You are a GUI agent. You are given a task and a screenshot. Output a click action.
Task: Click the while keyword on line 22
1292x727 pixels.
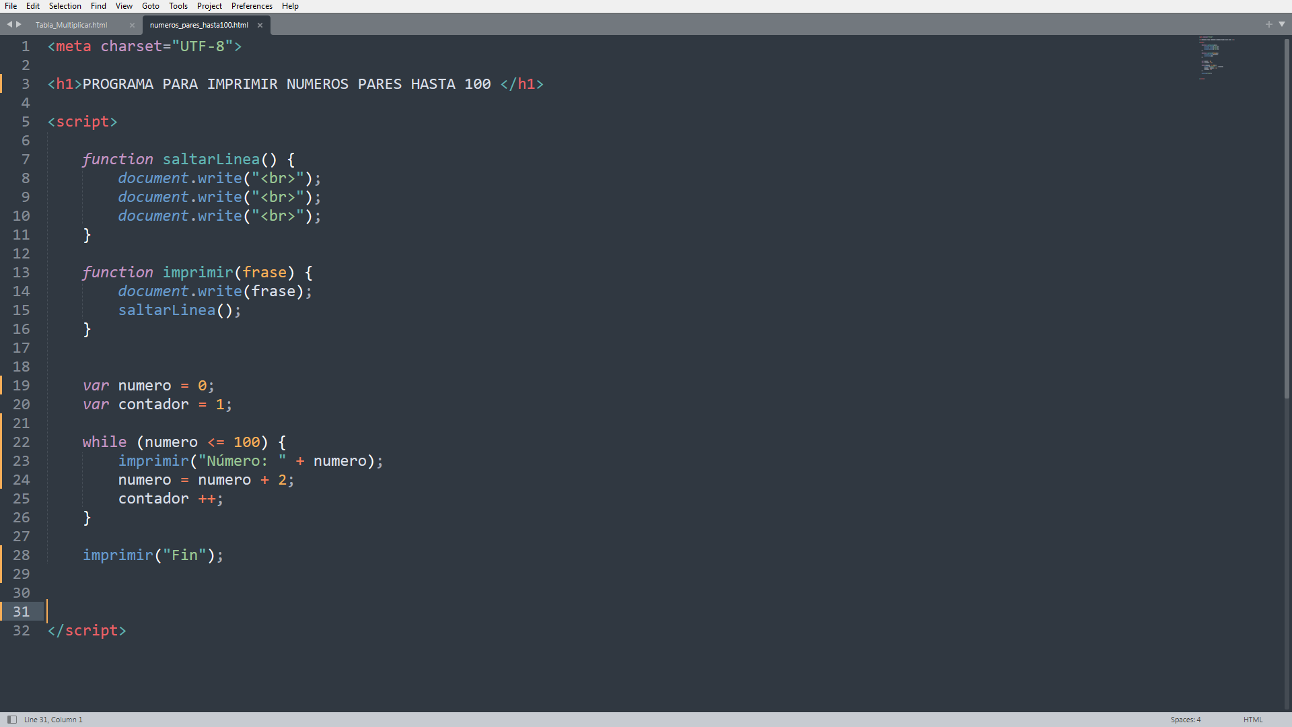pyautogui.click(x=104, y=442)
